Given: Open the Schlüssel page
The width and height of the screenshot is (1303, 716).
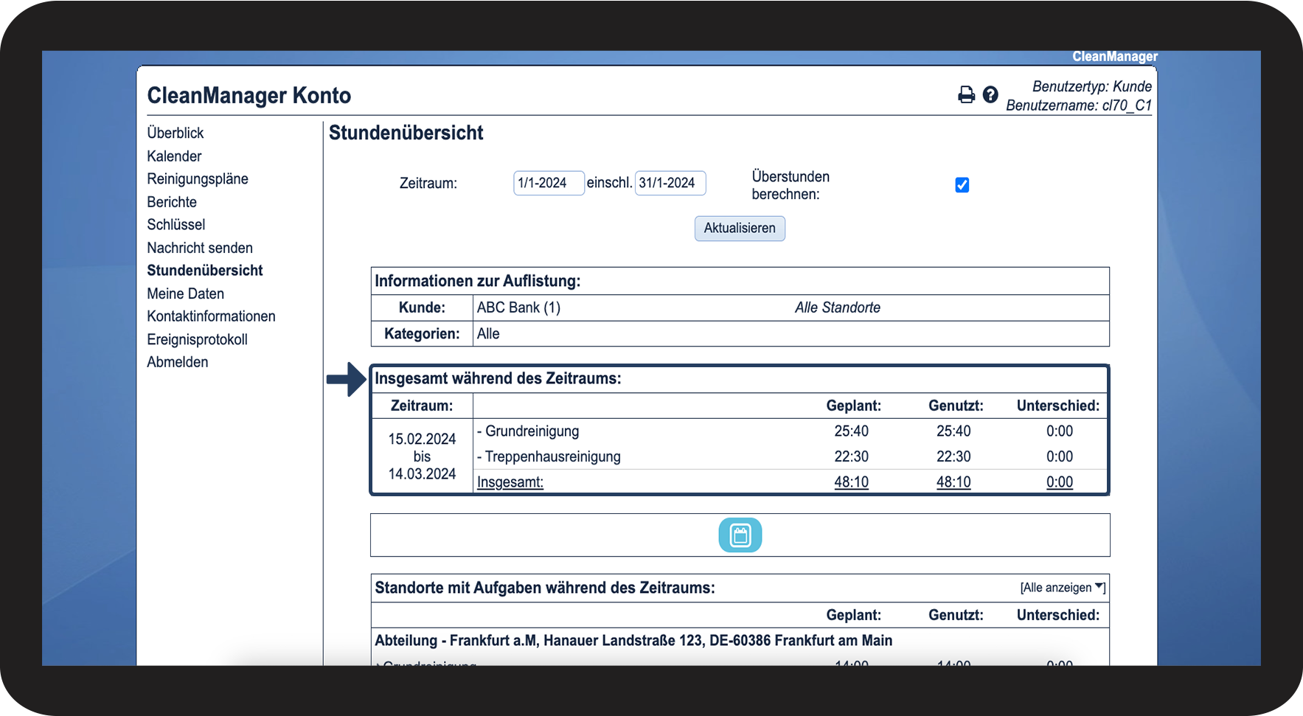Looking at the screenshot, I should tap(176, 225).
